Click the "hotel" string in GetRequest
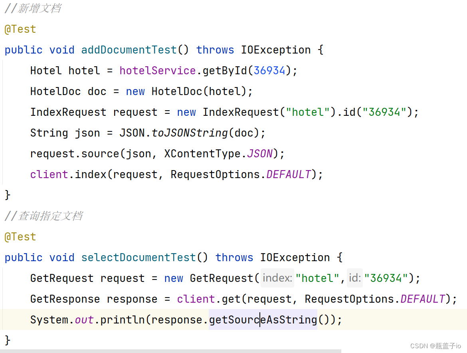 click(317, 278)
